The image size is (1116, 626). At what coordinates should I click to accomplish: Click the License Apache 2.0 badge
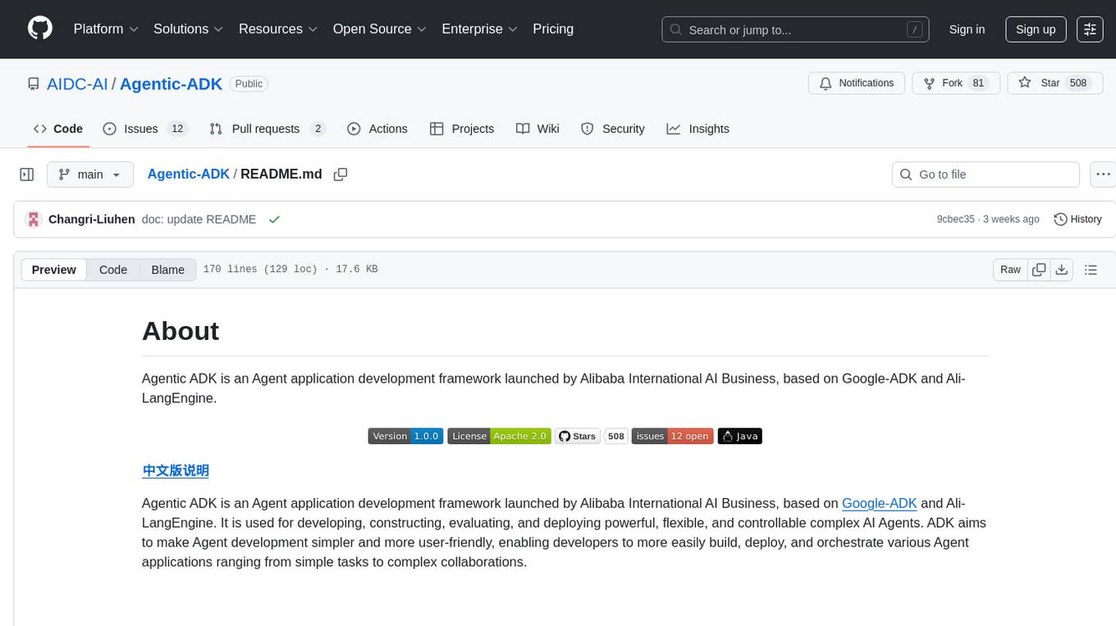[x=499, y=436]
